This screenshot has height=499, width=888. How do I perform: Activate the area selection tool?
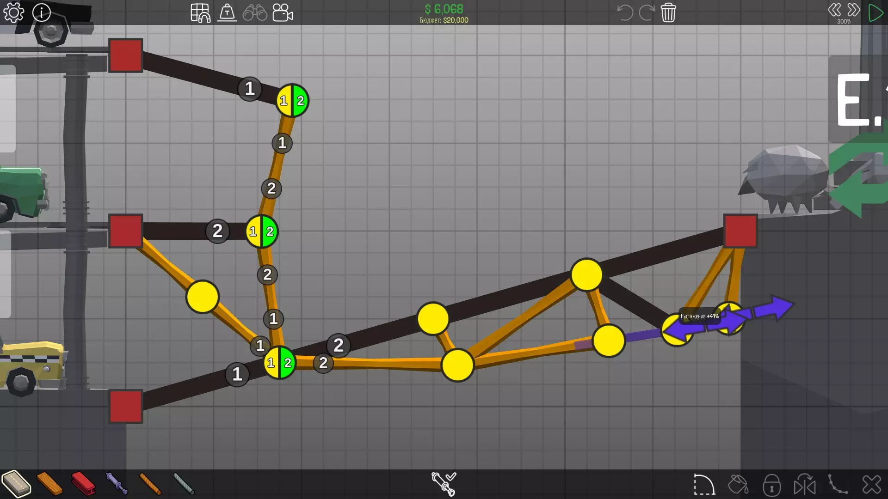(x=704, y=485)
